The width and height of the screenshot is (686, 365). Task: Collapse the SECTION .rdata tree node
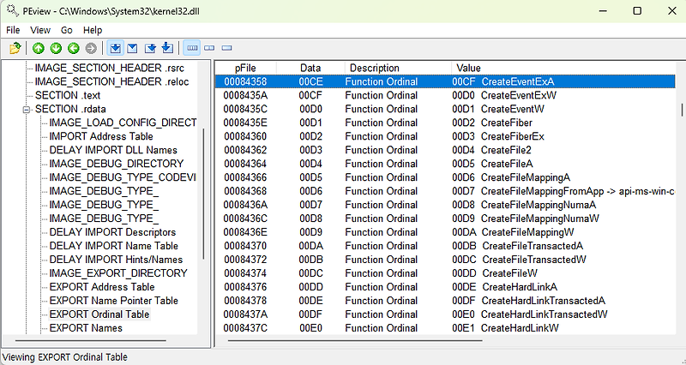(x=27, y=110)
